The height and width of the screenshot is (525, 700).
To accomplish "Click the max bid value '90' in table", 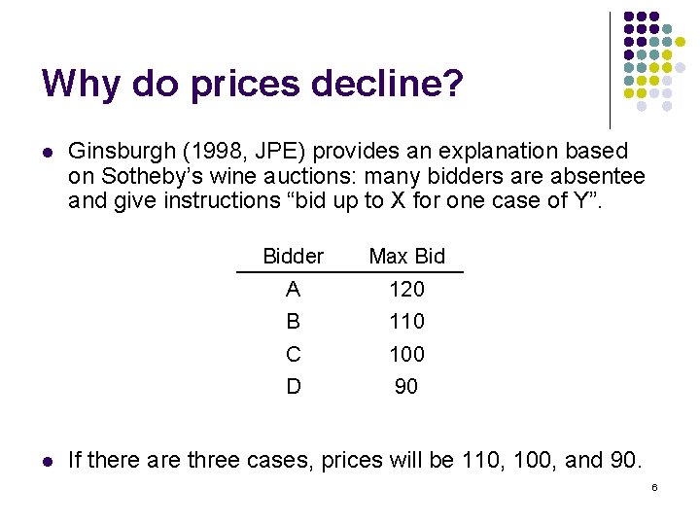I will pyautogui.click(x=406, y=386).
